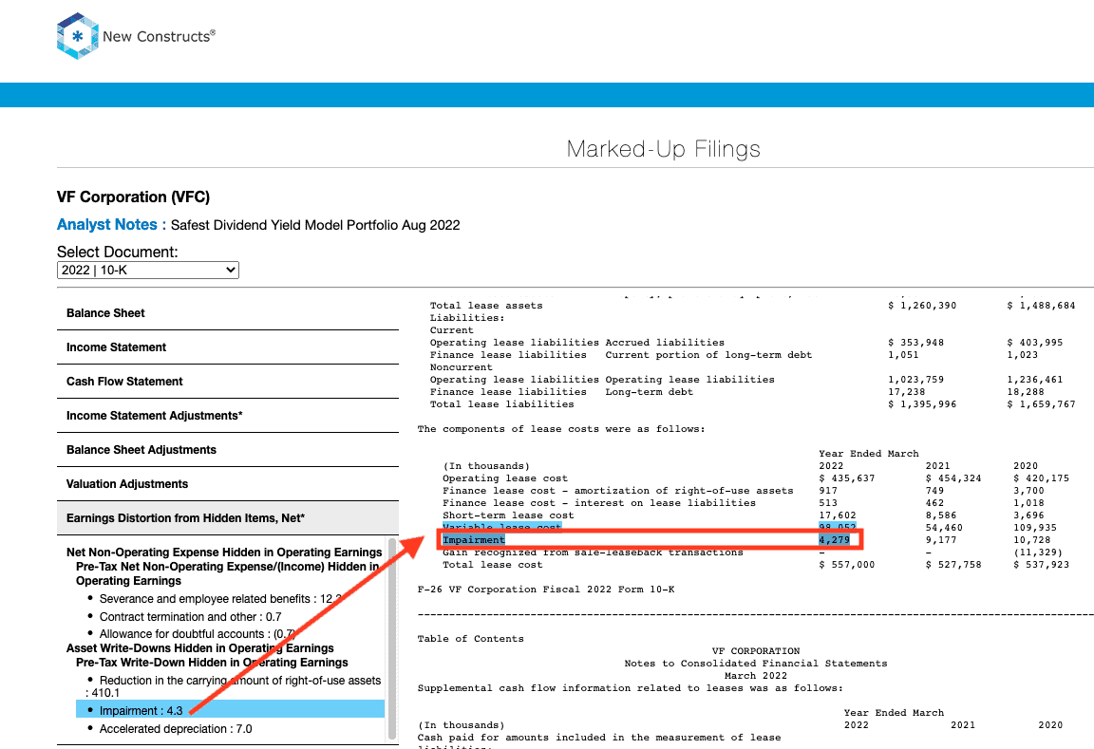
Task: Select Contract termination and other item
Action: point(191,616)
